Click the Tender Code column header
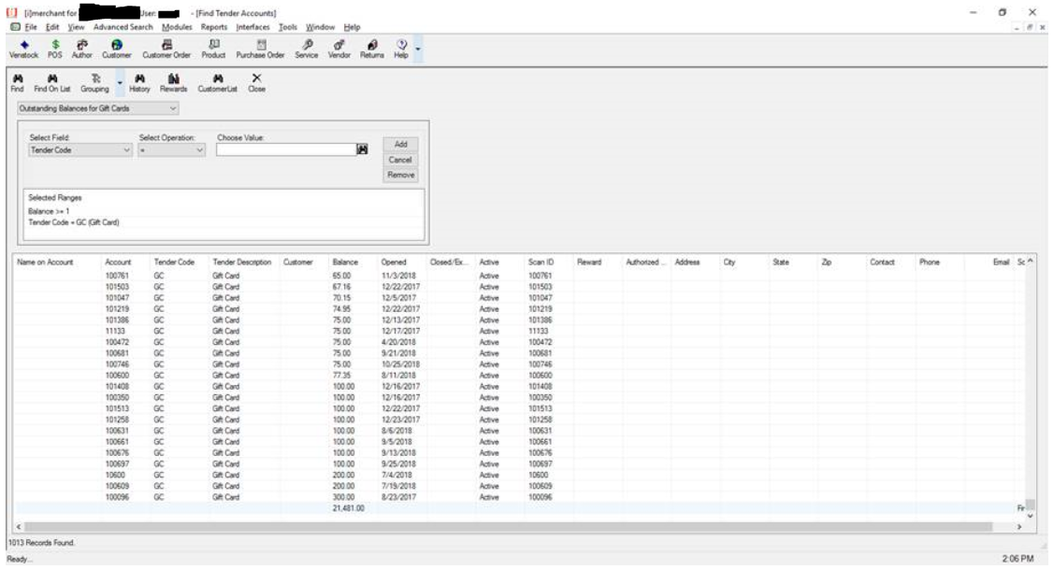 174,262
